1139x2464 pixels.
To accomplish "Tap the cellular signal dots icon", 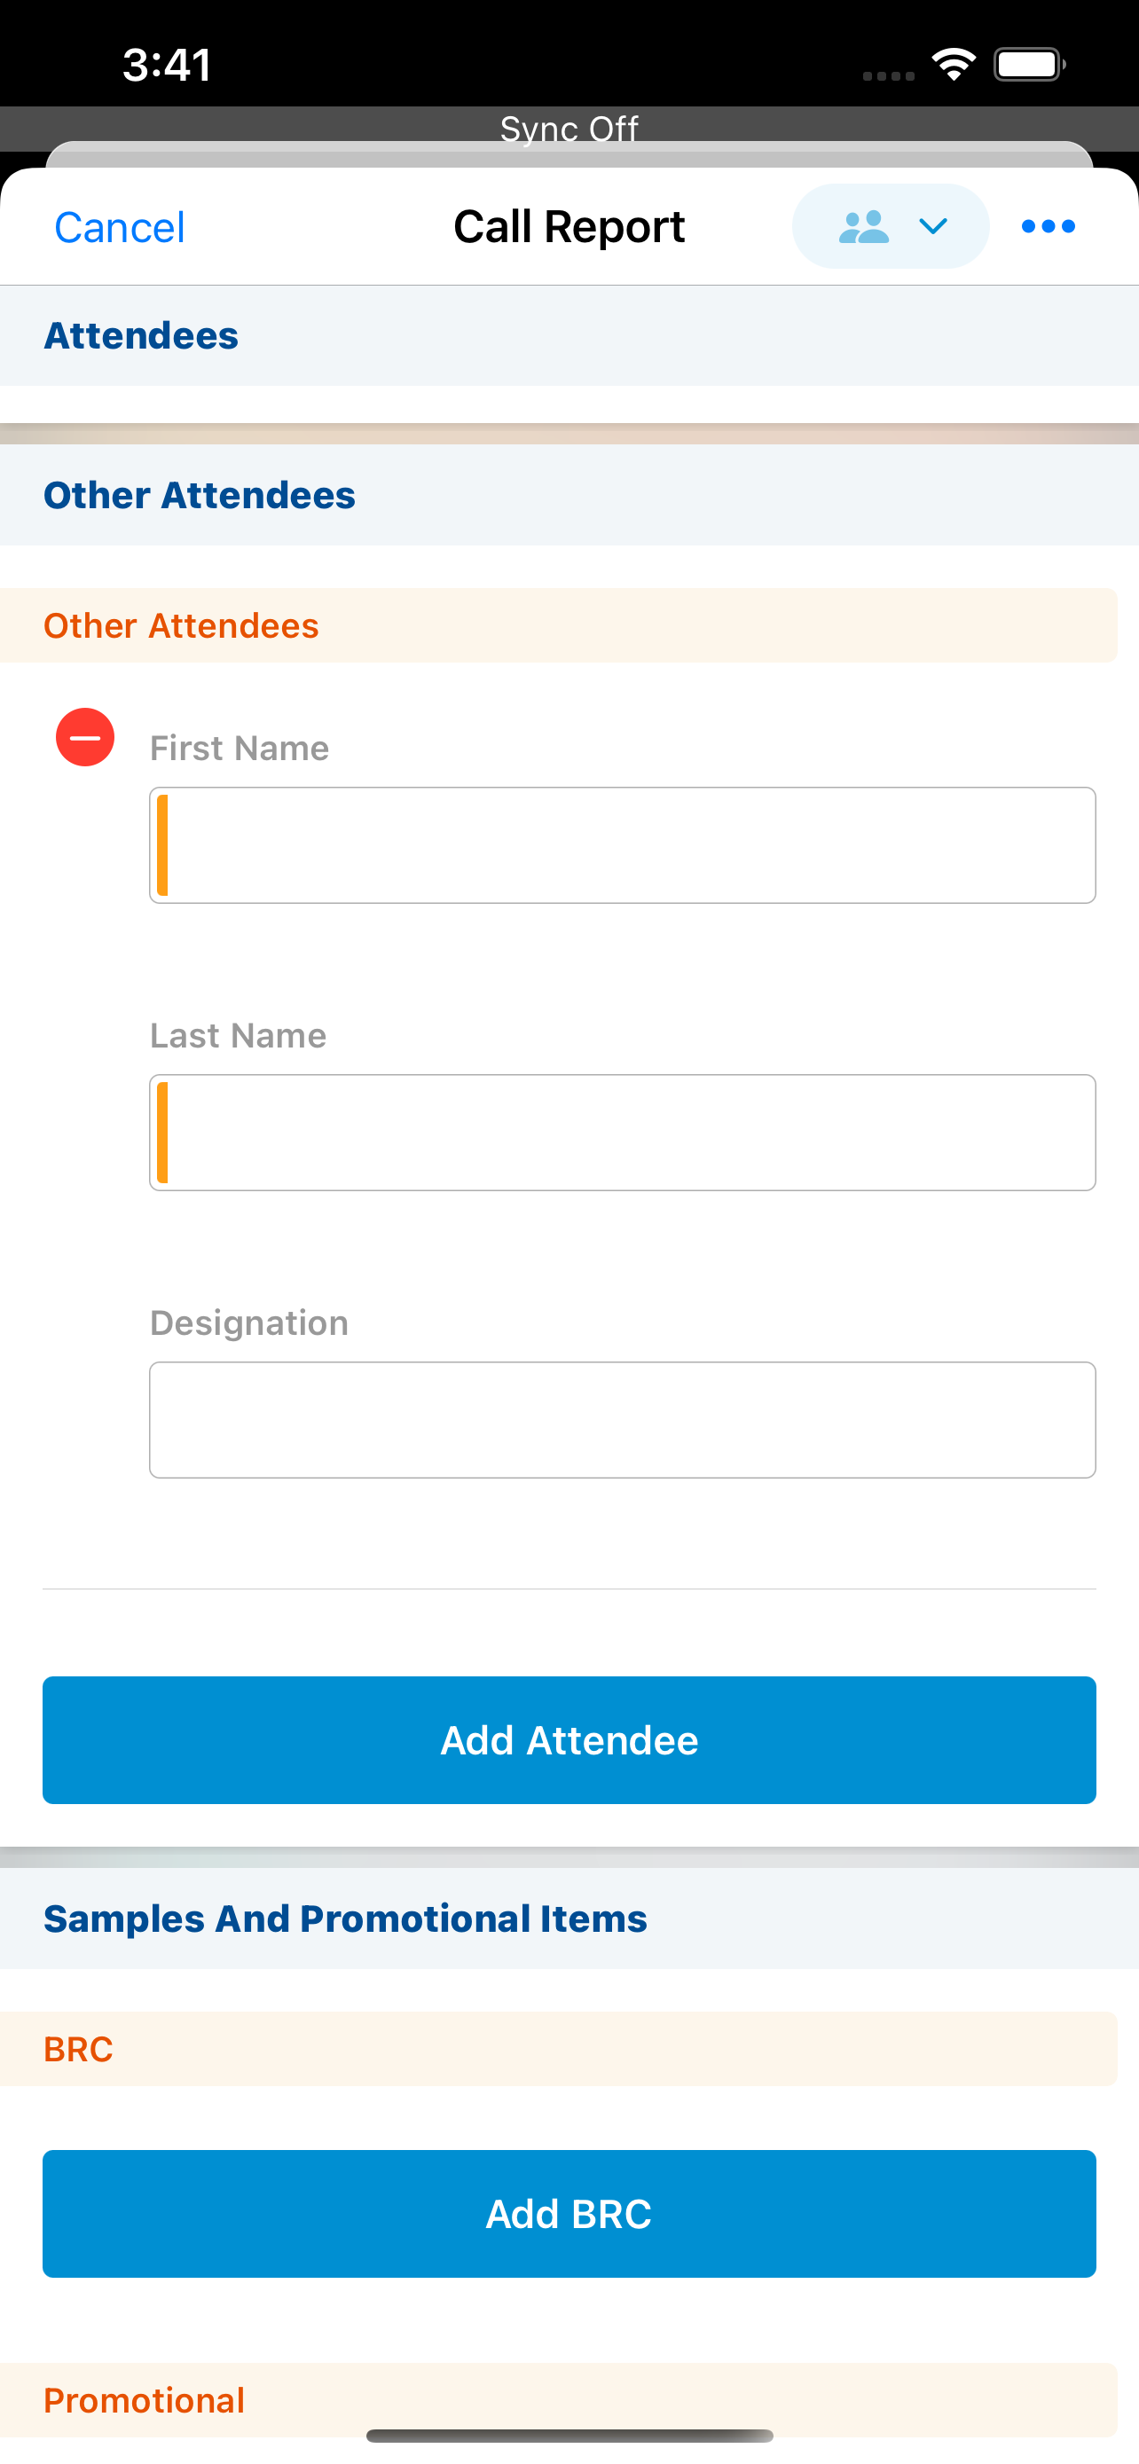I will click(889, 75).
